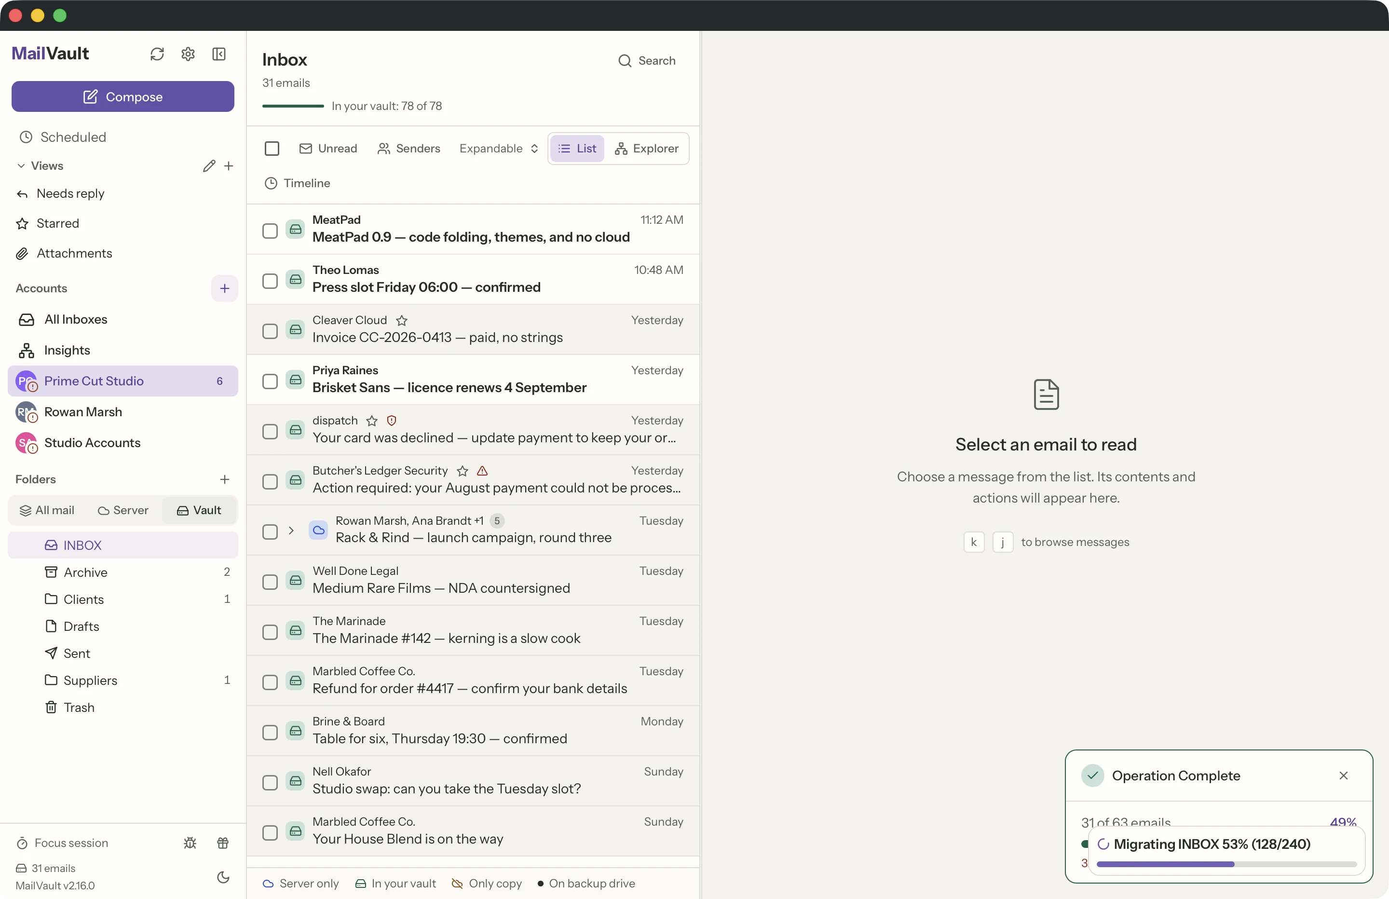Image resolution: width=1389 pixels, height=899 pixels.
Task: Close the Operation Complete notification
Action: click(1344, 776)
